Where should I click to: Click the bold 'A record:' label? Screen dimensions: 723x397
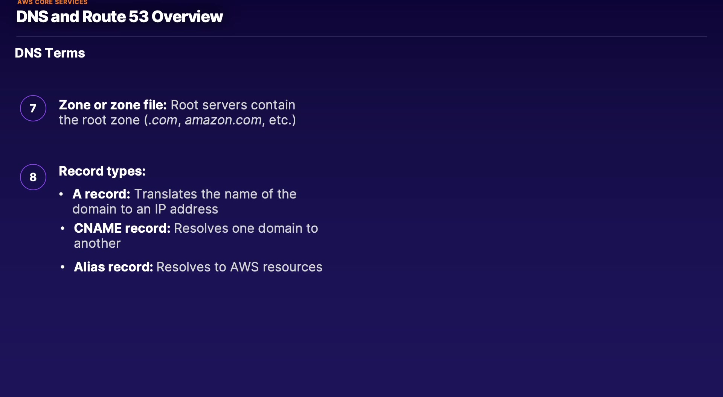coord(101,194)
